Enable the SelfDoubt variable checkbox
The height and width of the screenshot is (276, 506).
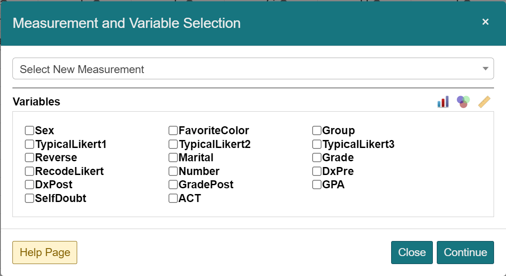point(30,198)
